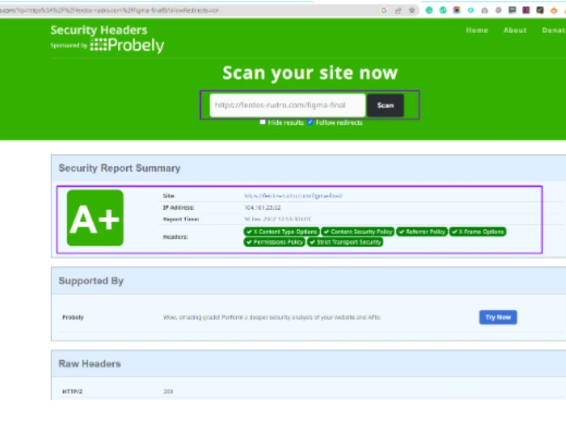Click the Probely sponsor logo
The height and width of the screenshot is (424, 566).
(x=127, y=45)
